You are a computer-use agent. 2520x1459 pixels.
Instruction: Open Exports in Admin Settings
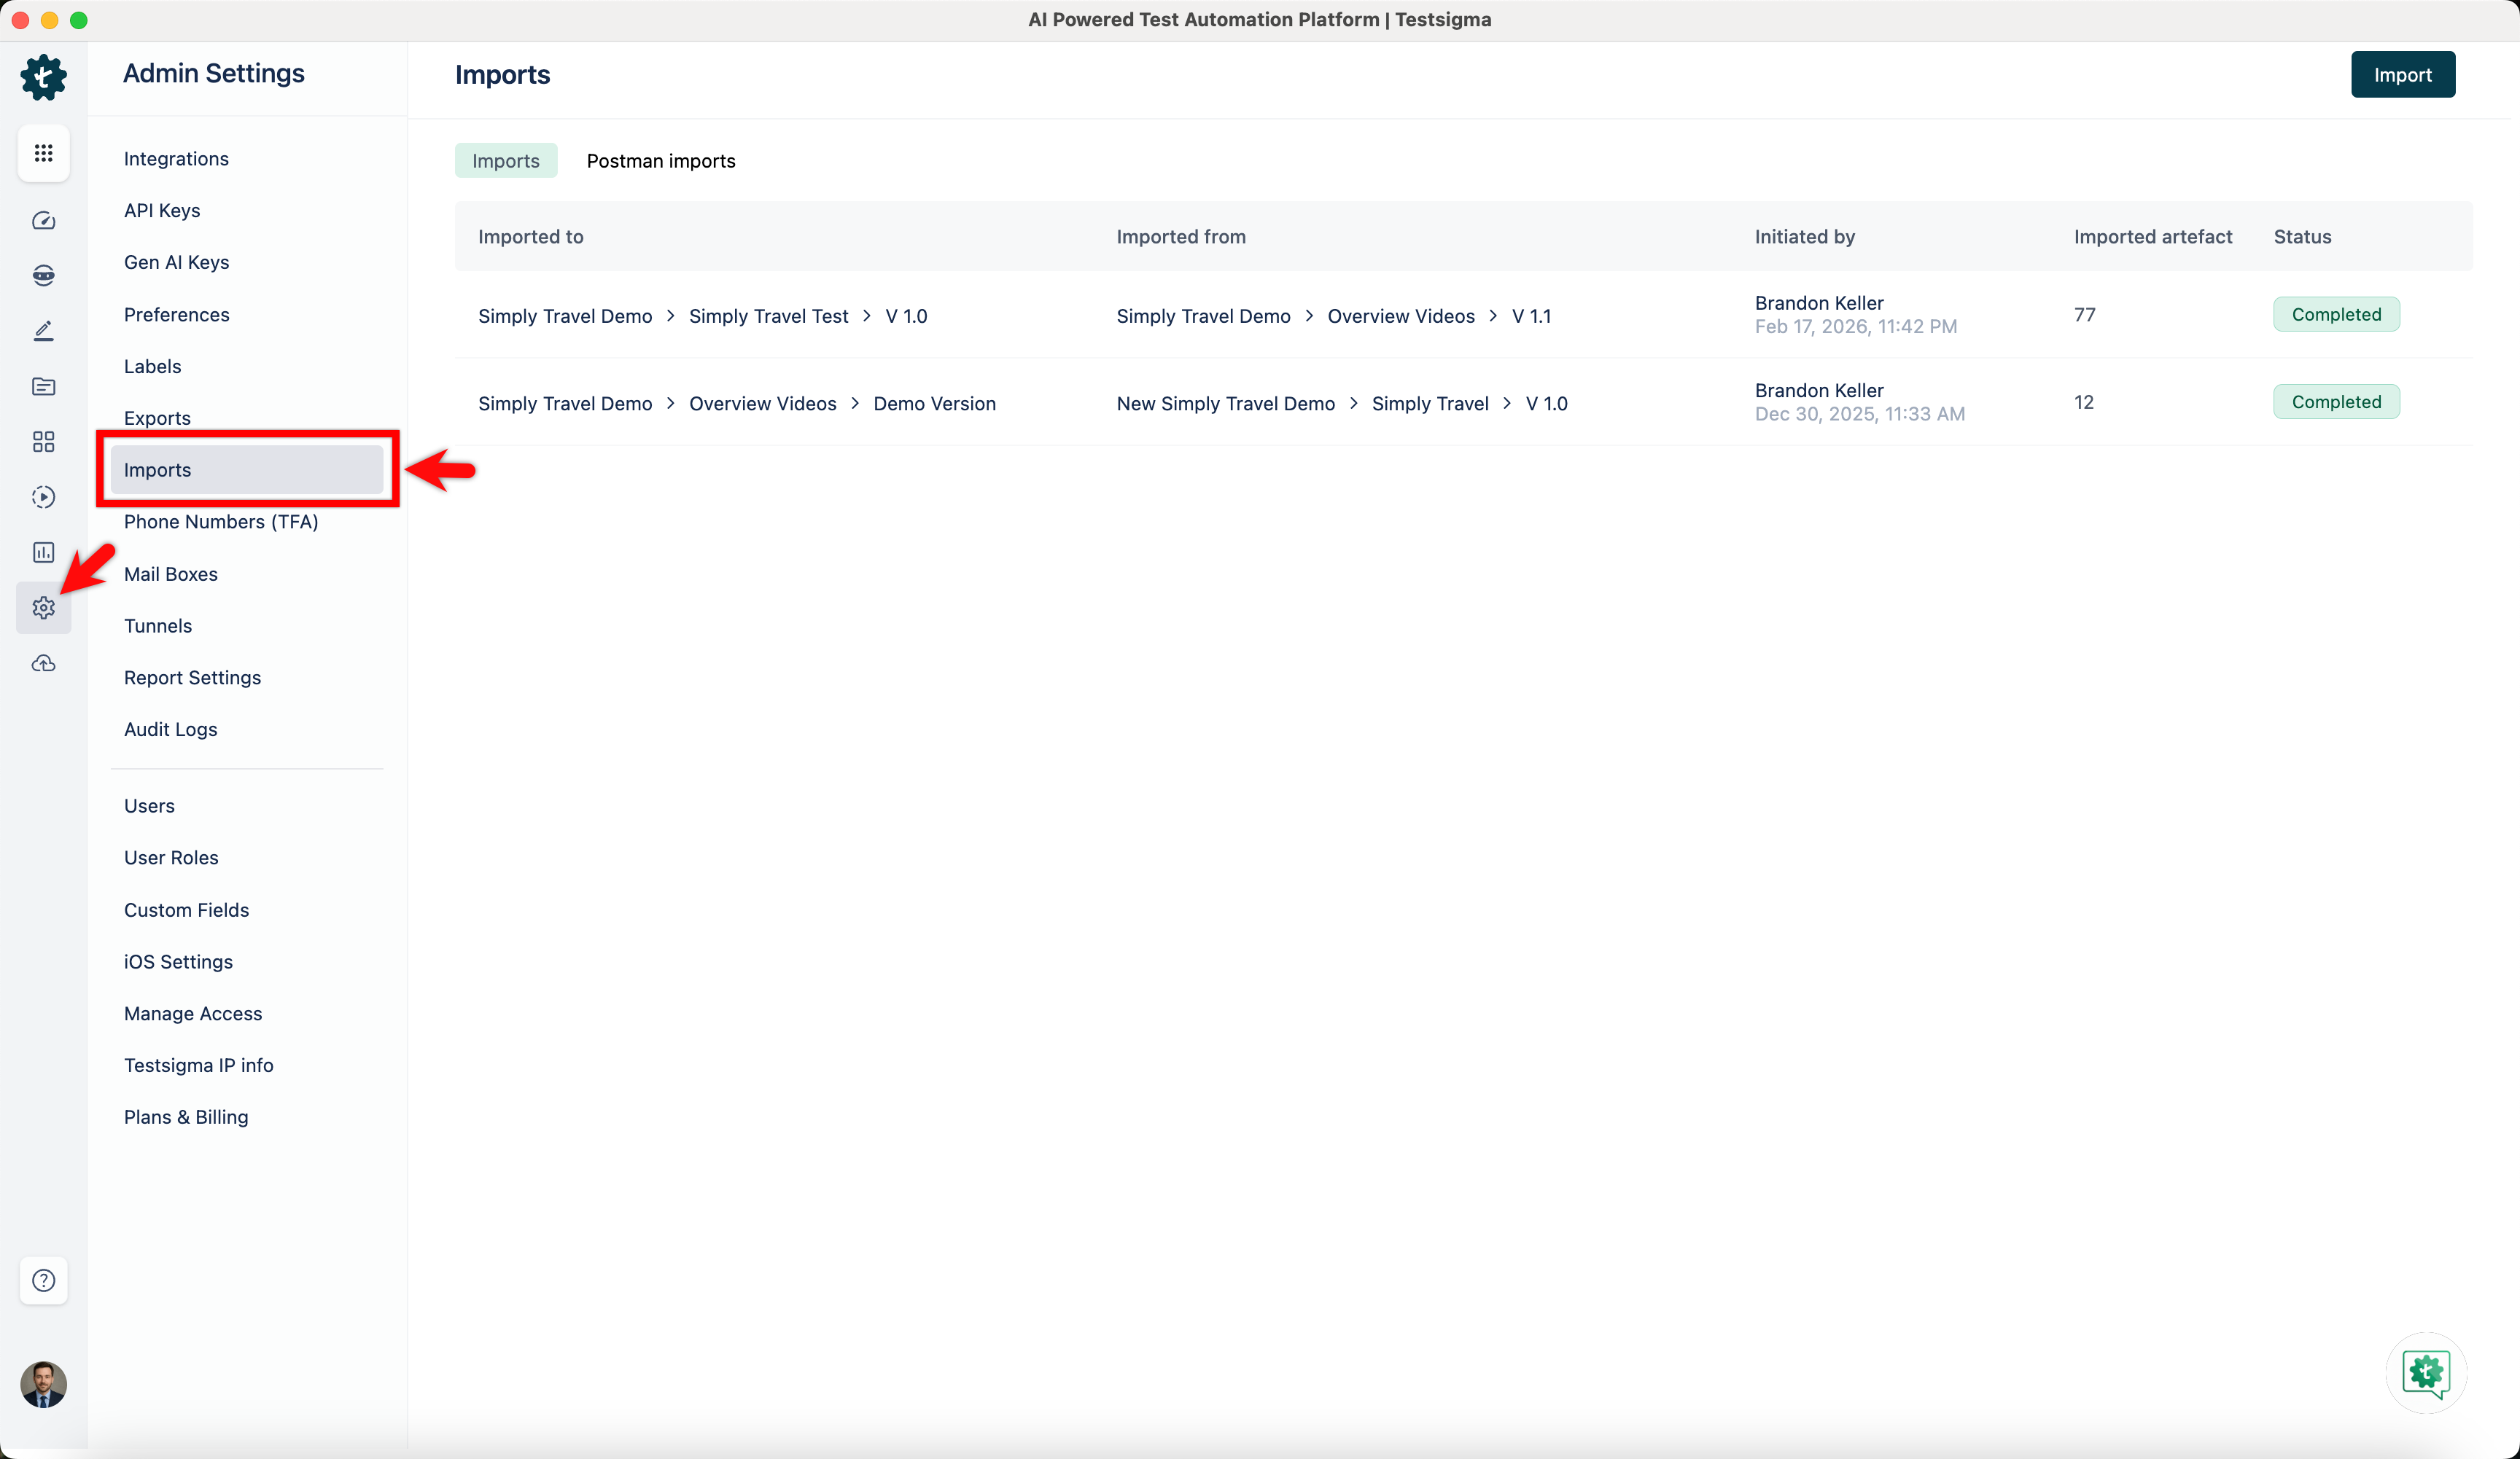coord(157,418)
